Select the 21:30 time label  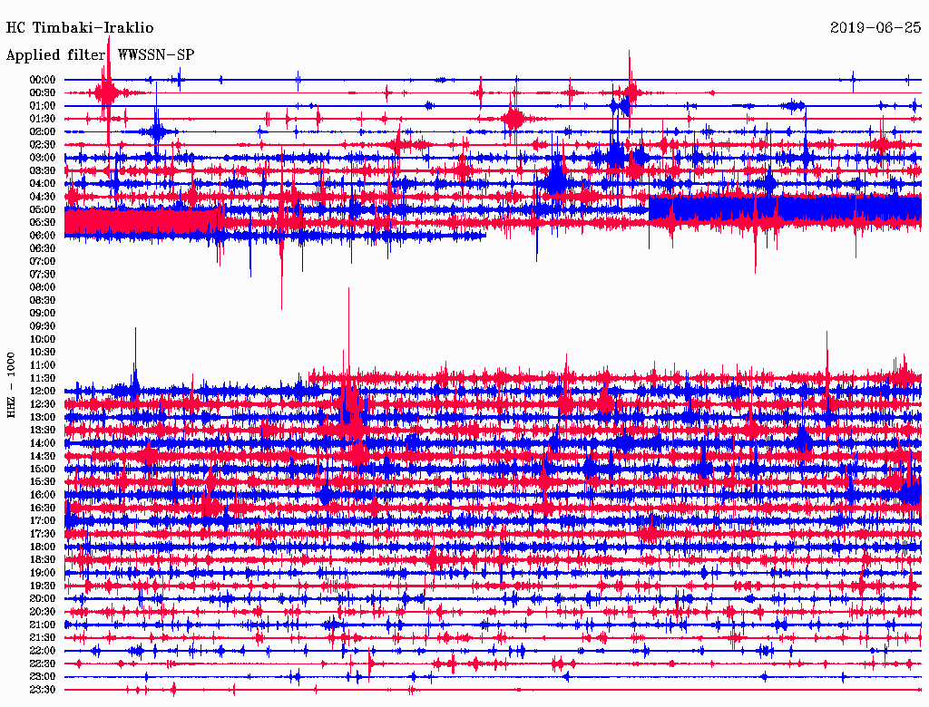(x=43, y=638)
